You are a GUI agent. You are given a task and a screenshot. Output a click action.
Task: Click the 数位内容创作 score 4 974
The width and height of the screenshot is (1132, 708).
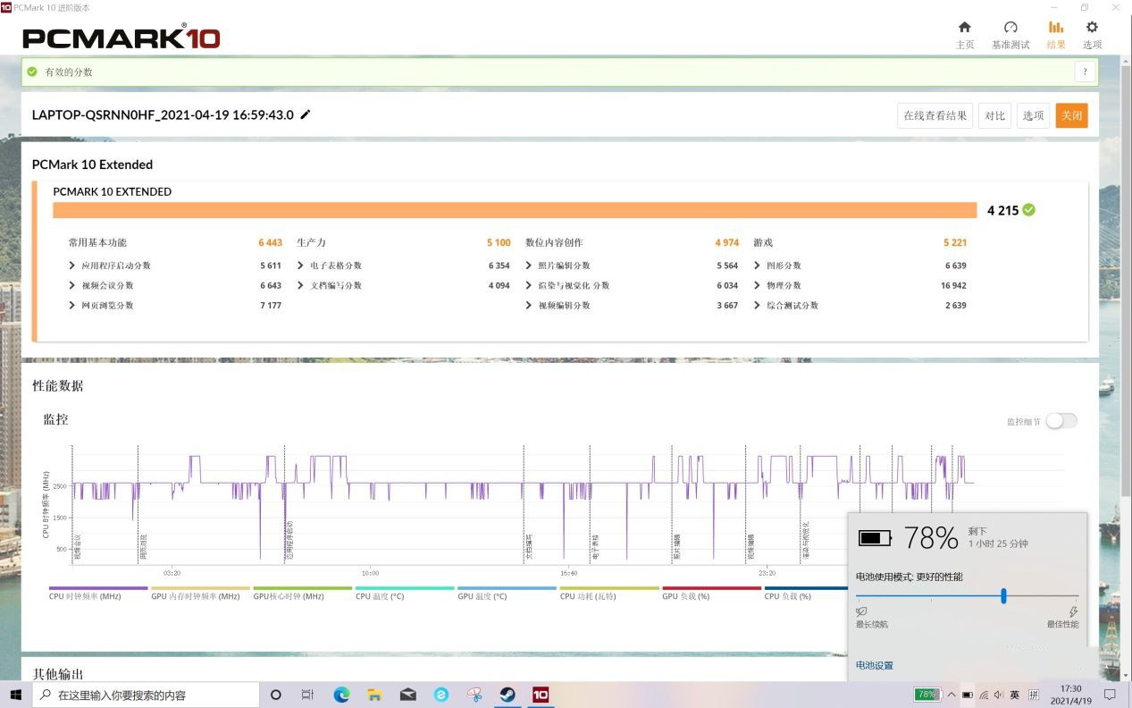(726, 242)
